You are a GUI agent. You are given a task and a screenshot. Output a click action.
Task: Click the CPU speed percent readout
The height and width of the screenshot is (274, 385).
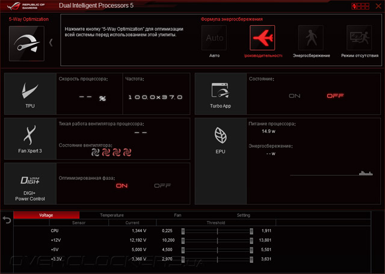click(x=93, y=98)
